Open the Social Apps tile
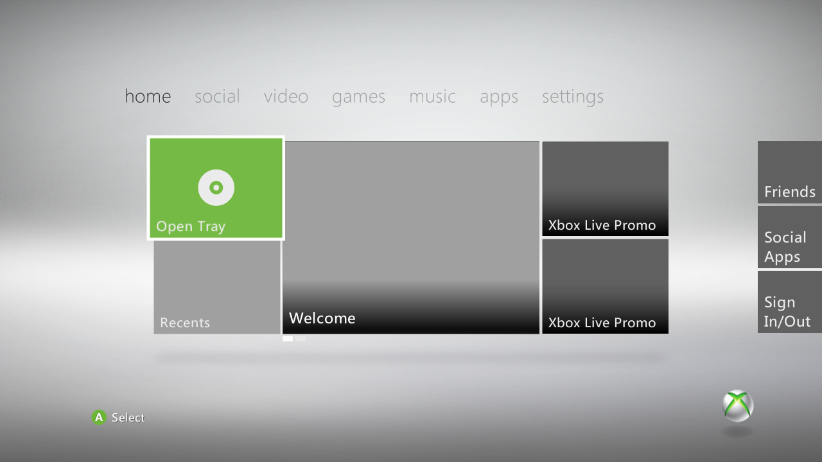The image size is (822, 462). click(x=790, y=237)
